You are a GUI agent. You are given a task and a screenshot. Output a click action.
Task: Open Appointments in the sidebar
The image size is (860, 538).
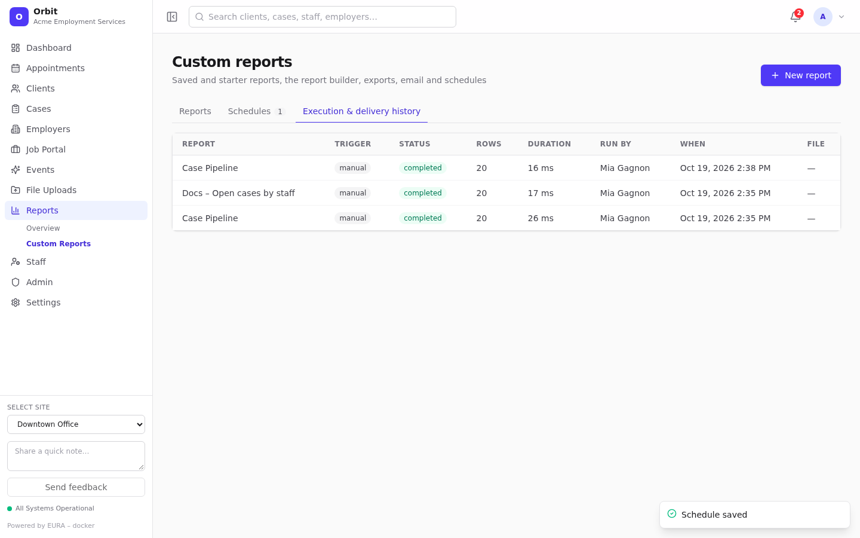tap(76, 68)
